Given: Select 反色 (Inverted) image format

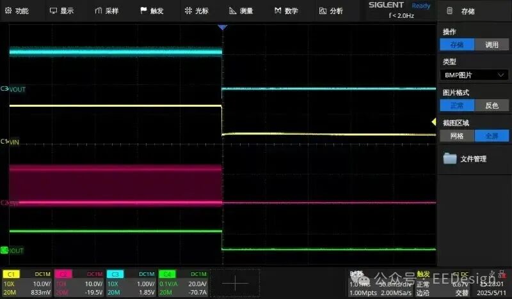Looking at the screenshot, I should (x=492, y=105).
